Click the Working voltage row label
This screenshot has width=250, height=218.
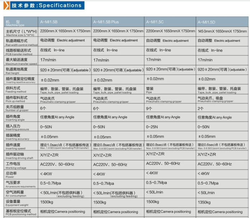click(21, 165)
